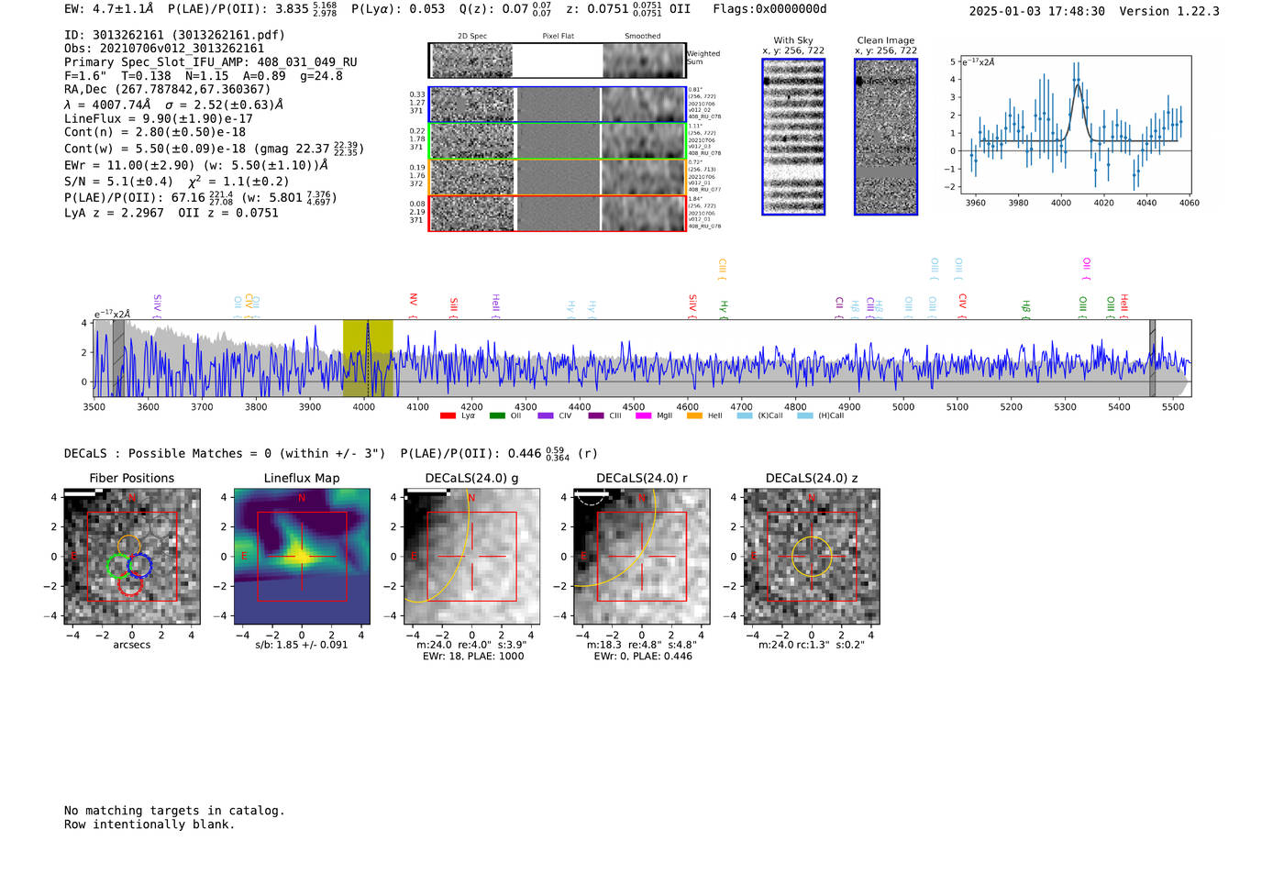
Task: Click the yellow highlighted region in full spectrum
Action: click(368, 359)
